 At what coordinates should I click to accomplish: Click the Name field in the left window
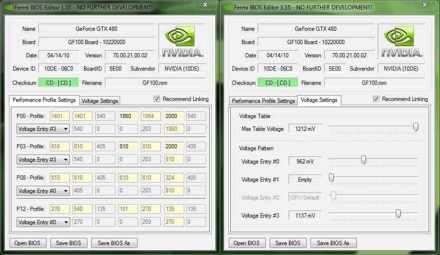(97, 28)
